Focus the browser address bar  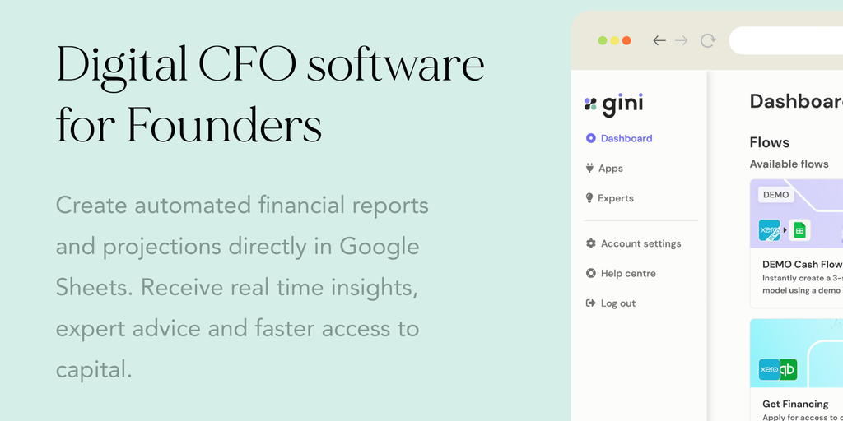tap(786, 40)
